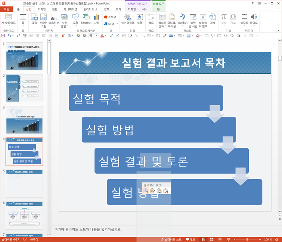This screenshot has width=282, height=242.
Task: Paste as picture option
Action: [x=159, y=191]
